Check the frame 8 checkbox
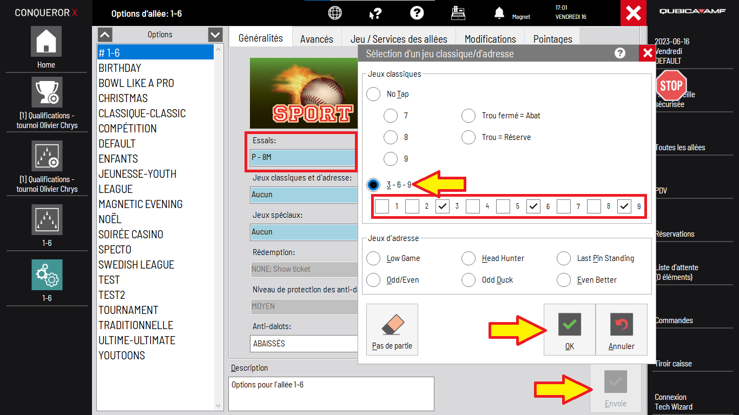The width and height of the screenshot is (739, 415). [594, 206]
